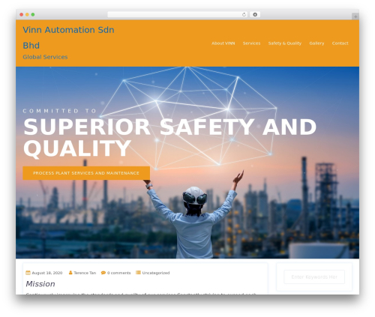This screenshot has height=317, width=375.
Task: Click the Terence Tan author link
Action: click(x=85, y=273)
